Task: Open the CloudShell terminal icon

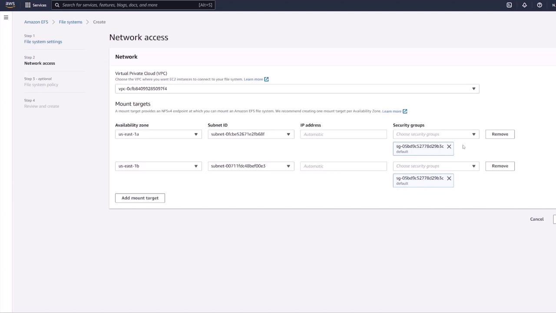Action: coord(509,5)
